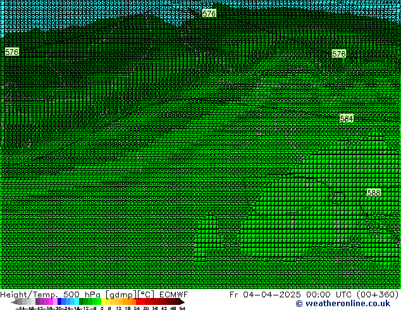Click the bright red swatch in the color scale

pyautogui.click(x=138, y=301)
